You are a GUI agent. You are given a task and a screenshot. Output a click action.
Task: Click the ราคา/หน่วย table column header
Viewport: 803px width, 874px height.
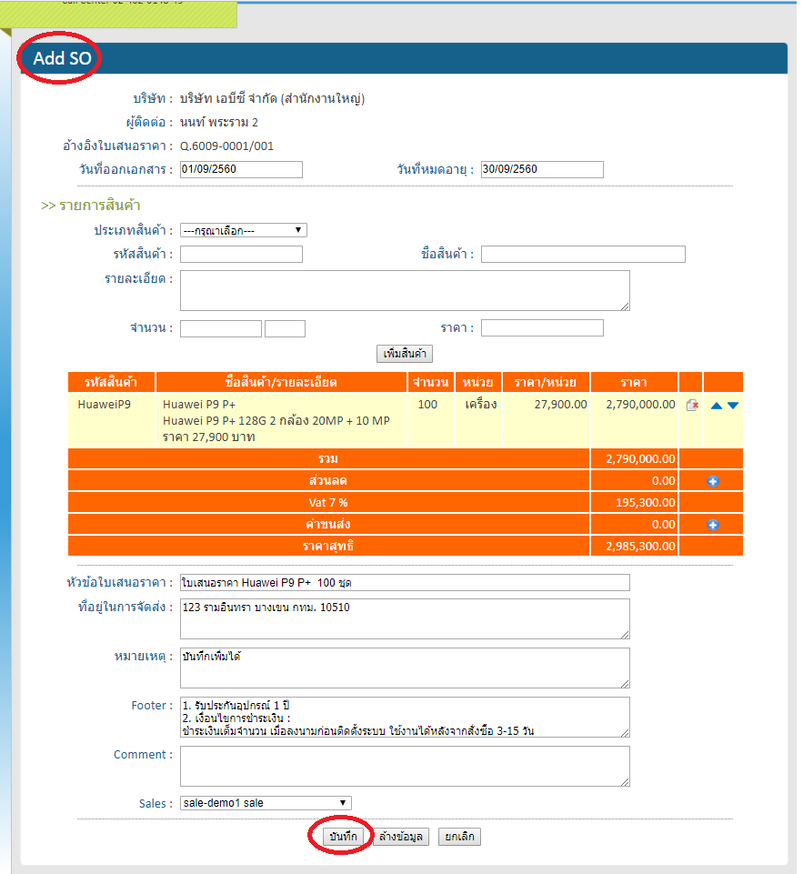click(x=545, y=382)
